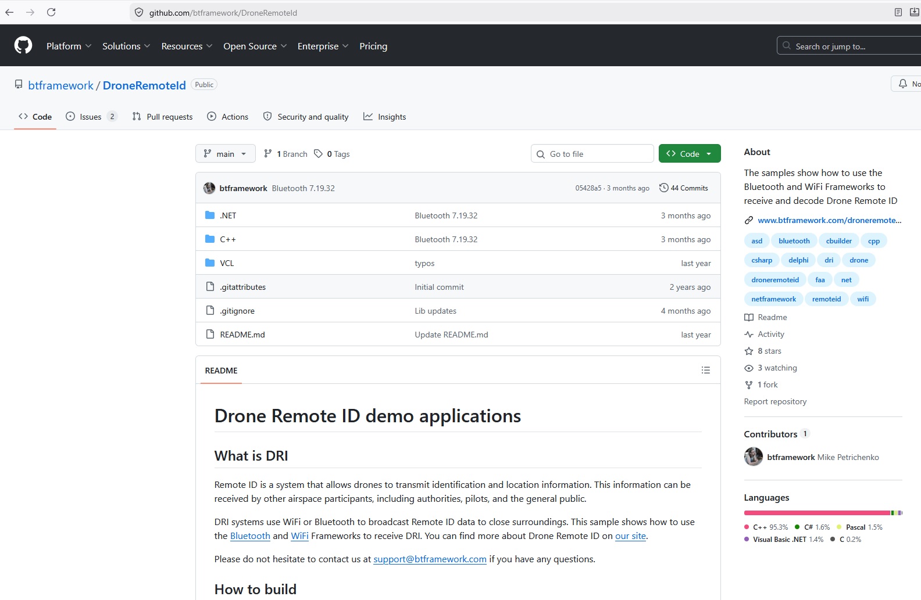921x600 pixels.
Task: Click the VCL folder icon
Action: tap(210, 263)
